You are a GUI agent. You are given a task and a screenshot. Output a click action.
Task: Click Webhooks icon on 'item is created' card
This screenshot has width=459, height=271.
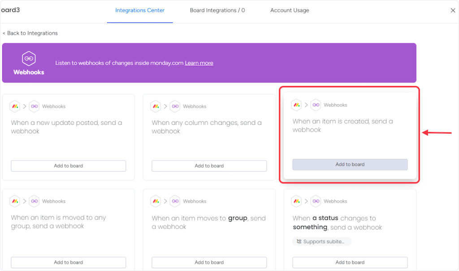pyautogui.click(x=316, y=105)
